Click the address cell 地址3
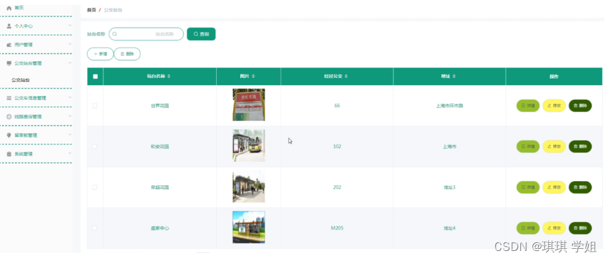The image size is (607, 259). (449, 187)
